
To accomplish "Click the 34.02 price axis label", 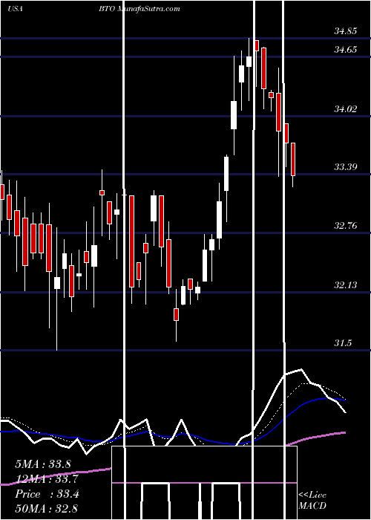I will [x=346, y=109].
